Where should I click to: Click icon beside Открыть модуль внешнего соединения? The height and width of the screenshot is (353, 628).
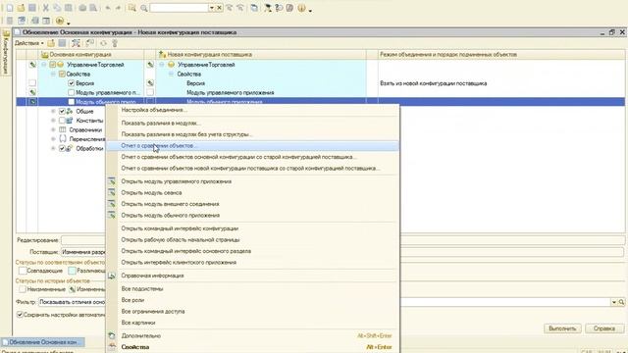point(112,204)
